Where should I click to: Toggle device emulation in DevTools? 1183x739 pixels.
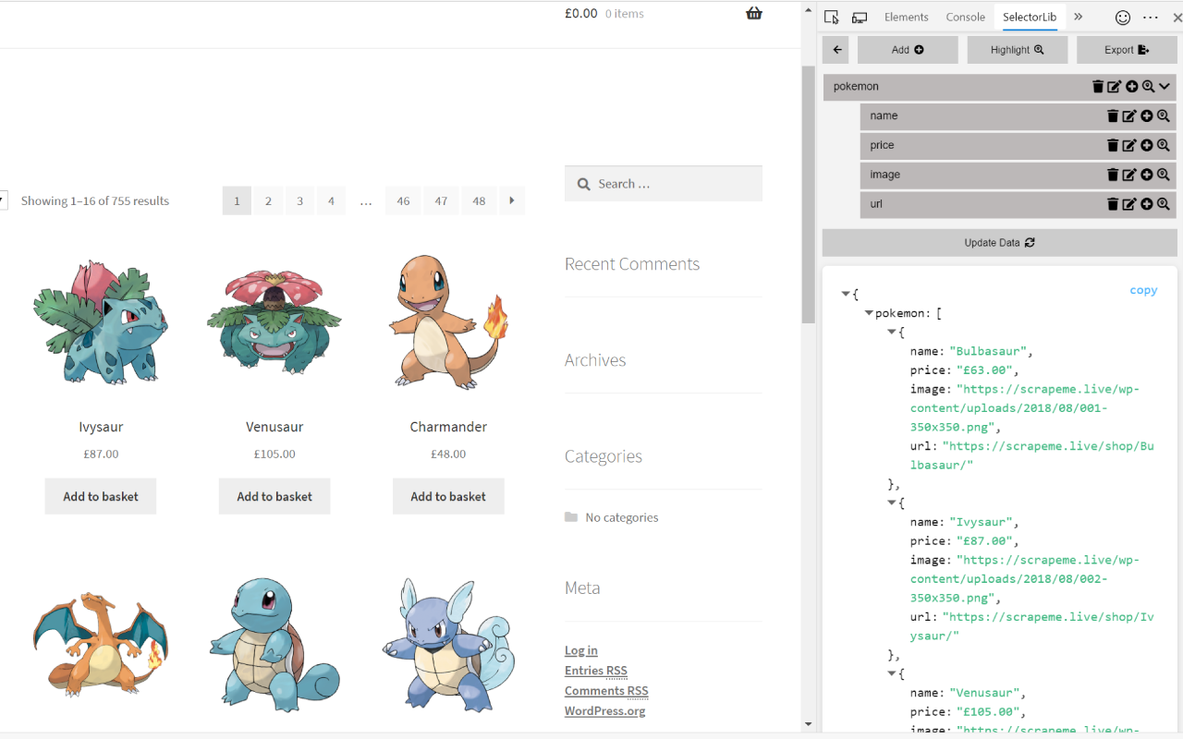click(x=860, y=18)
